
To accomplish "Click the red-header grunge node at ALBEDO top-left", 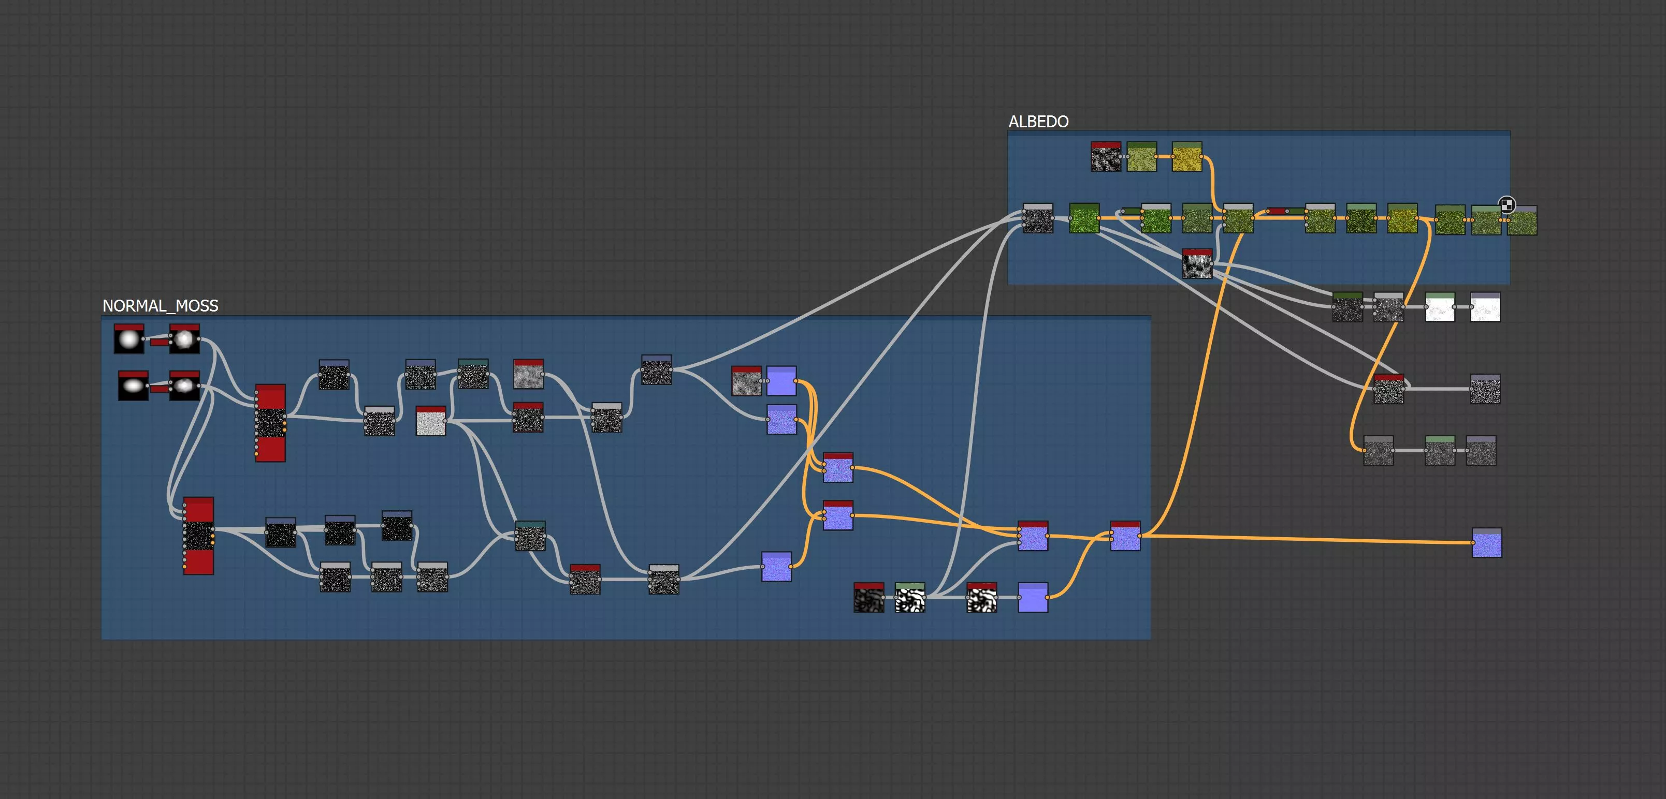I will [1105, 157].
